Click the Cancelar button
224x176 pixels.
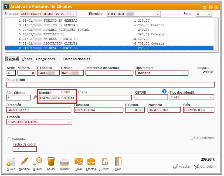(x=204, y=167)
